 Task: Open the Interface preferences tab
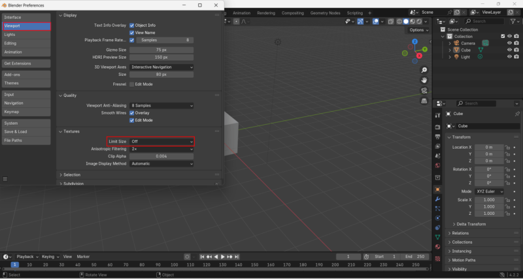tap(26, 18)
